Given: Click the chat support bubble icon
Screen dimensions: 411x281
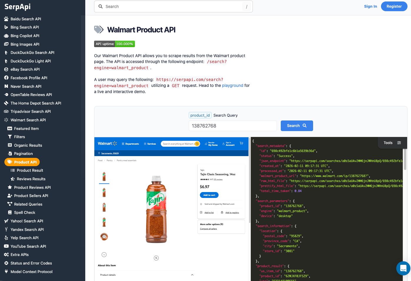Looking at the screenshot, I should [403, 268].
